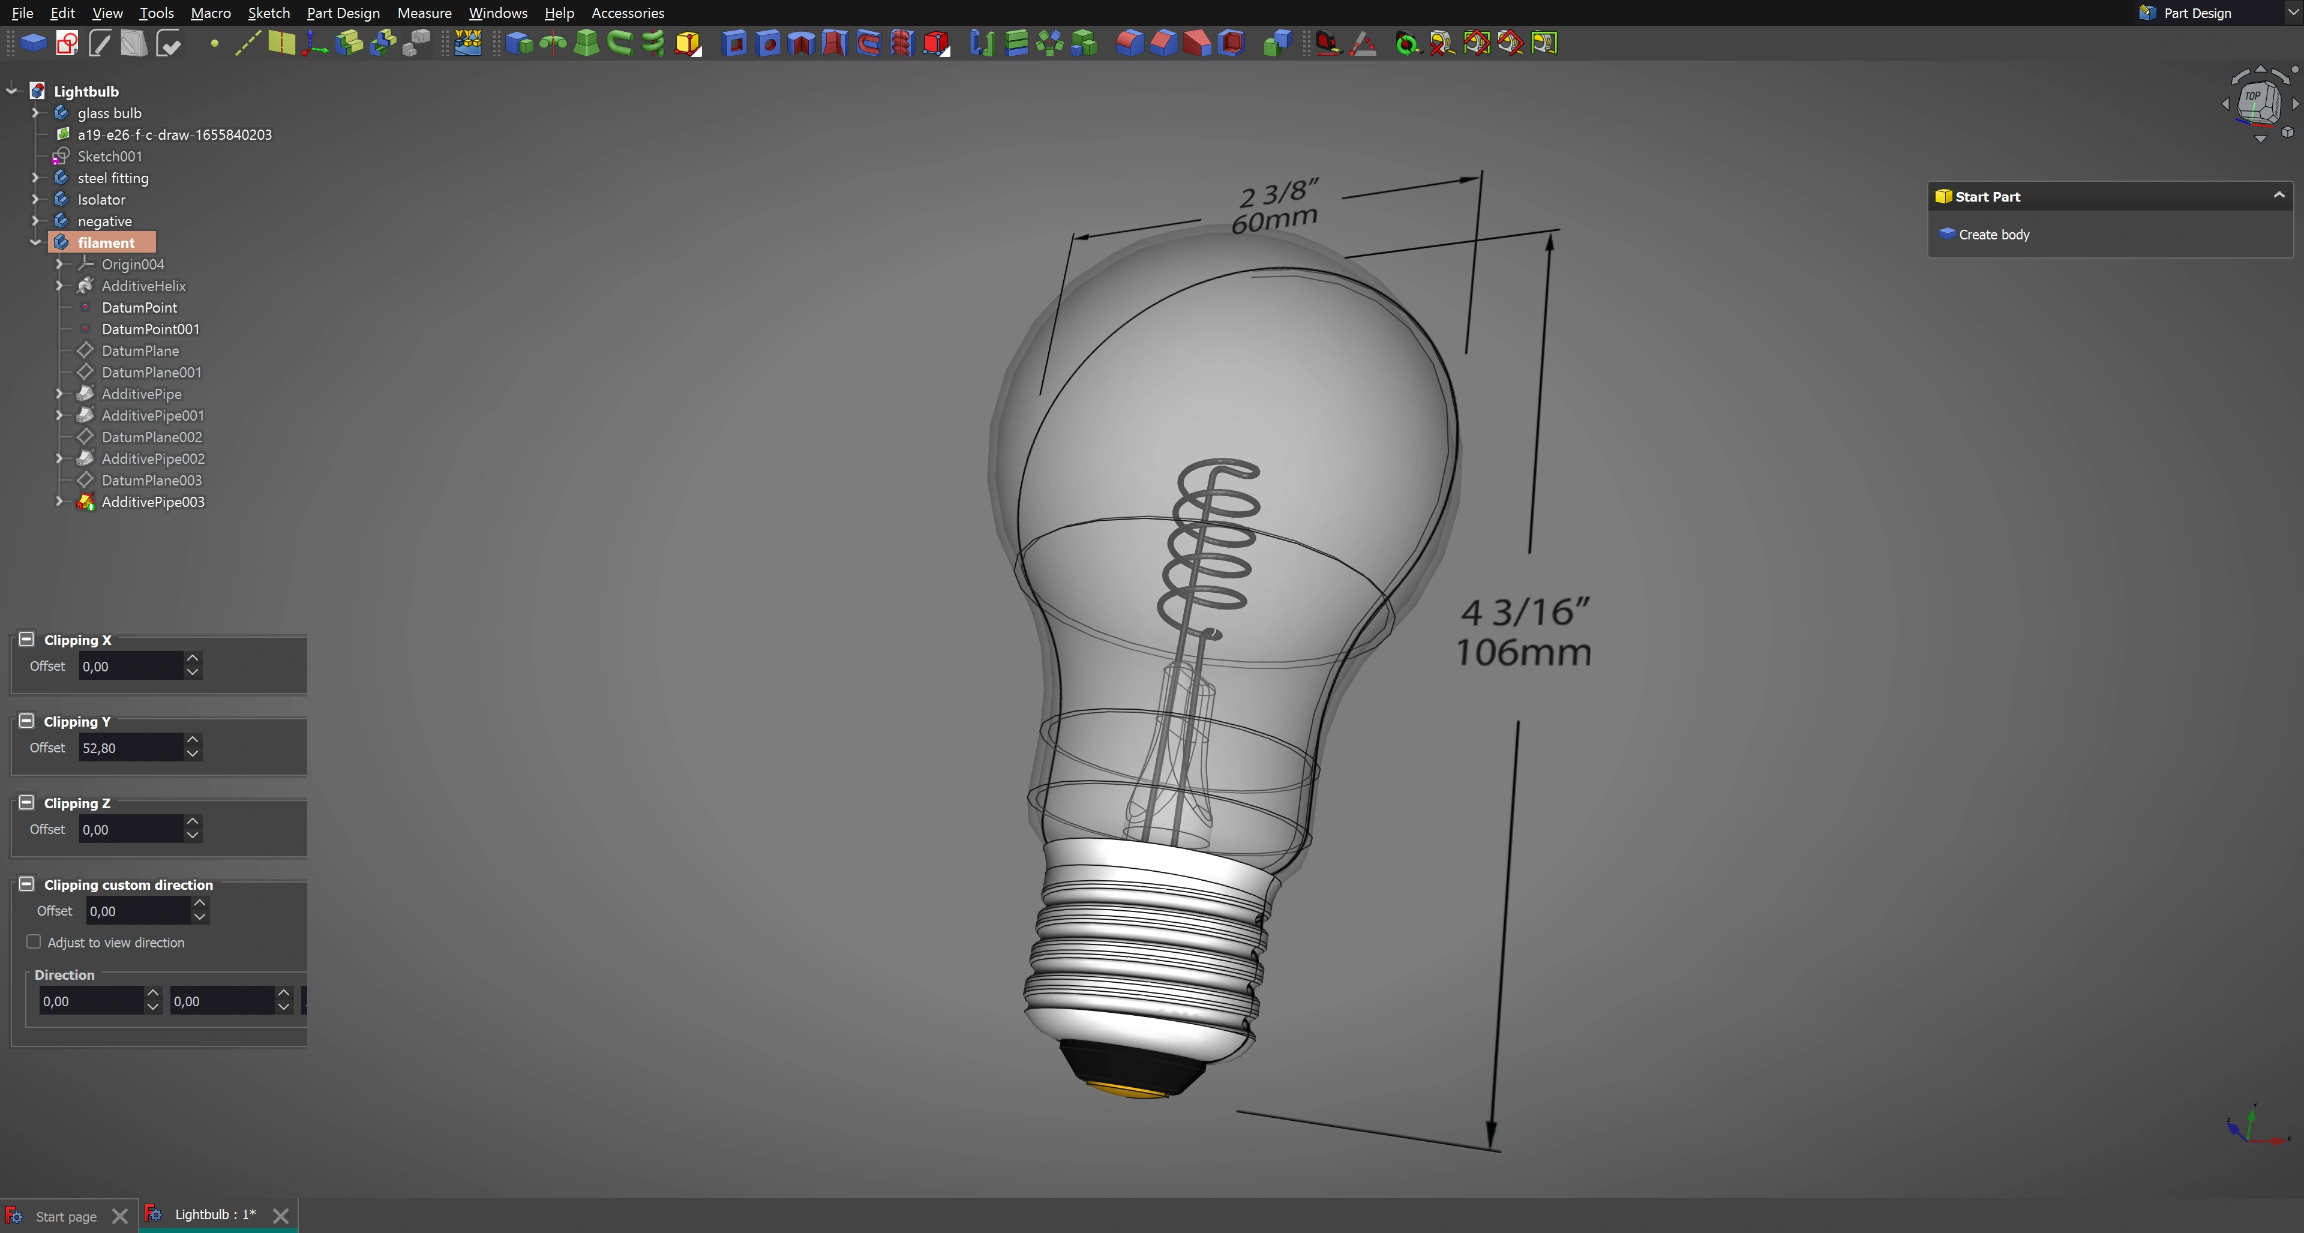This screenshot has width=2304, height=1233.
Task: Select AdditivePipe003 in the model tree
Action: [153, 502]
